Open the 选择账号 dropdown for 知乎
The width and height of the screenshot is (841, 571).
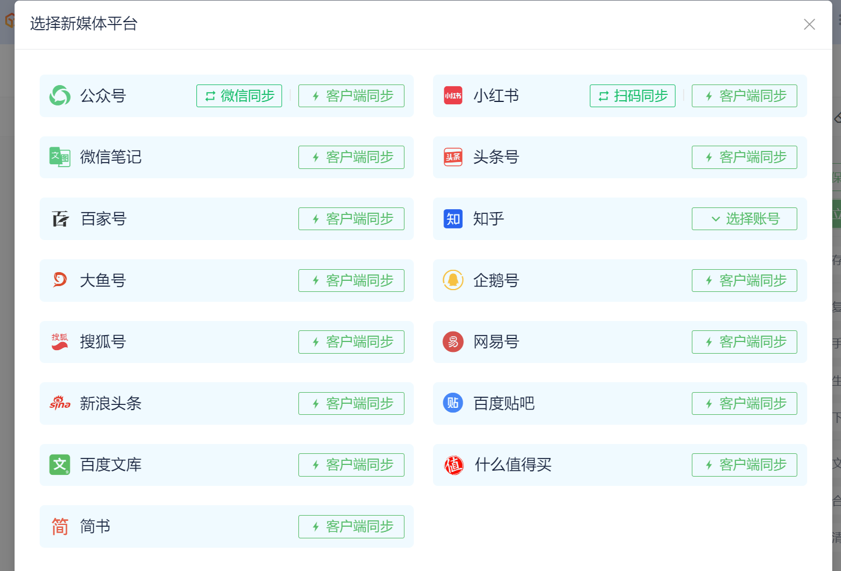tap(744, 219)
